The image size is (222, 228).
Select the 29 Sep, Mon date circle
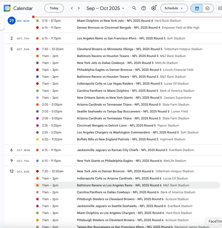tap(12, 21)
